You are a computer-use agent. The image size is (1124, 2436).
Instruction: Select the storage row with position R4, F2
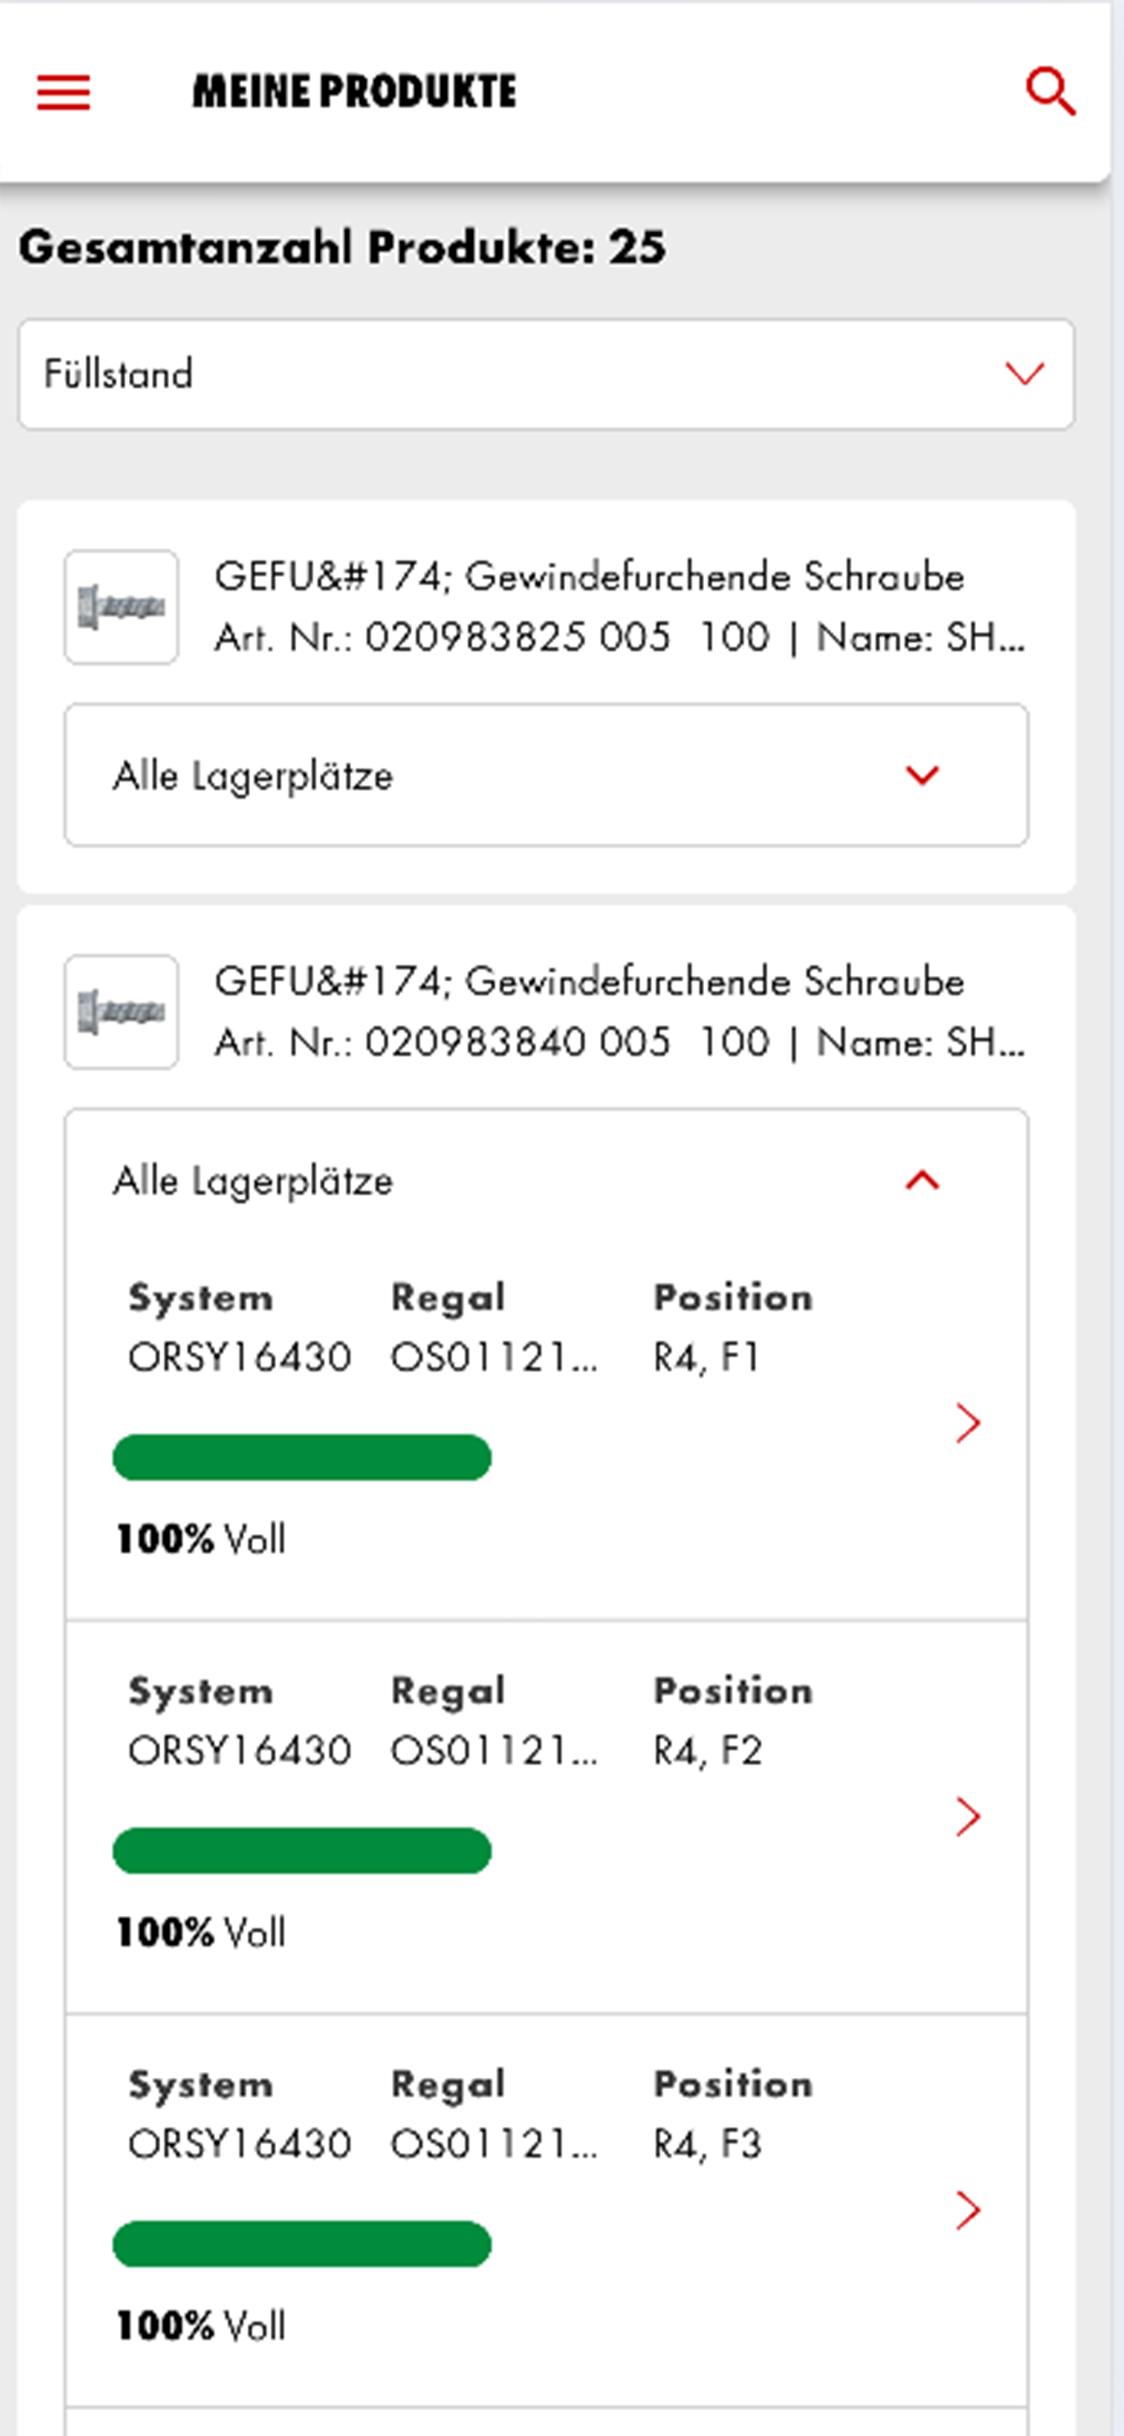[546, 1817]
